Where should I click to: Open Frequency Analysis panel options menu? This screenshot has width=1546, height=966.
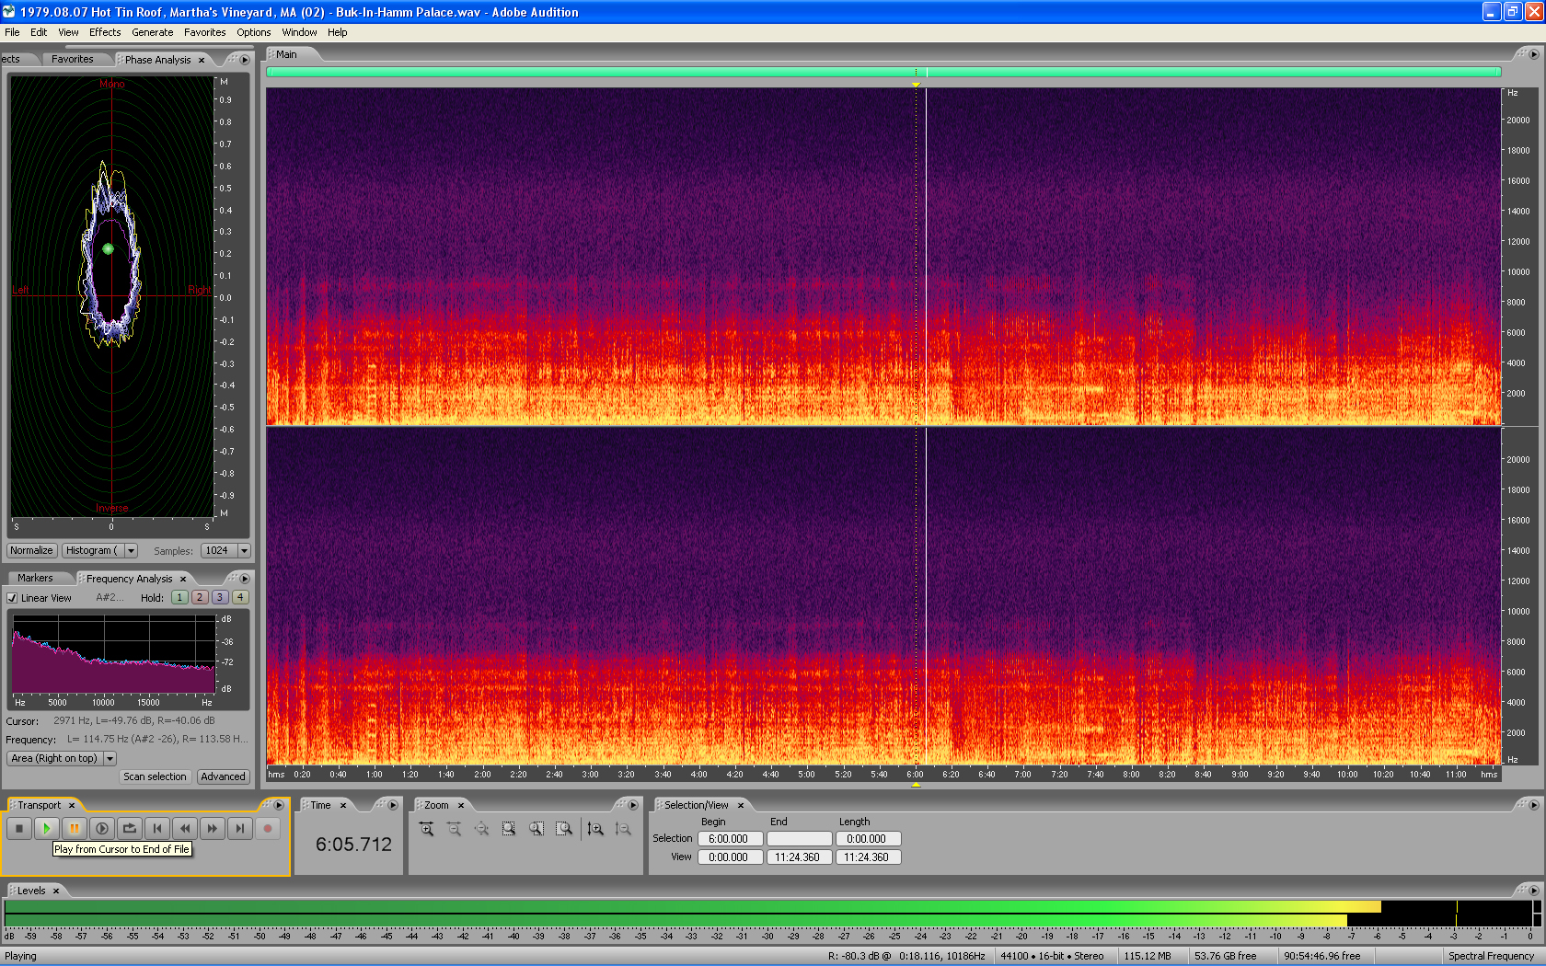(245, 579)
